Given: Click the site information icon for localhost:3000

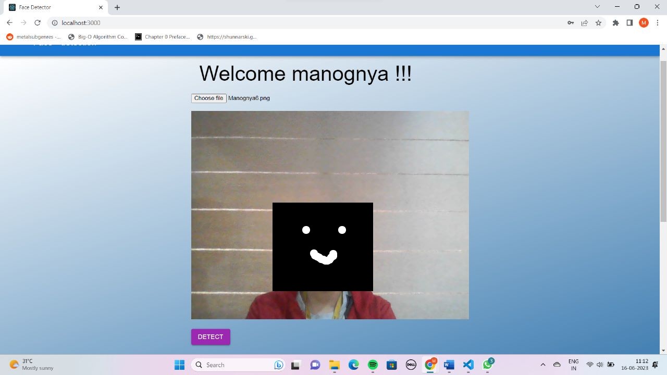Looking at the screenshot, I should pyautogui.click(x=54, y=23).
